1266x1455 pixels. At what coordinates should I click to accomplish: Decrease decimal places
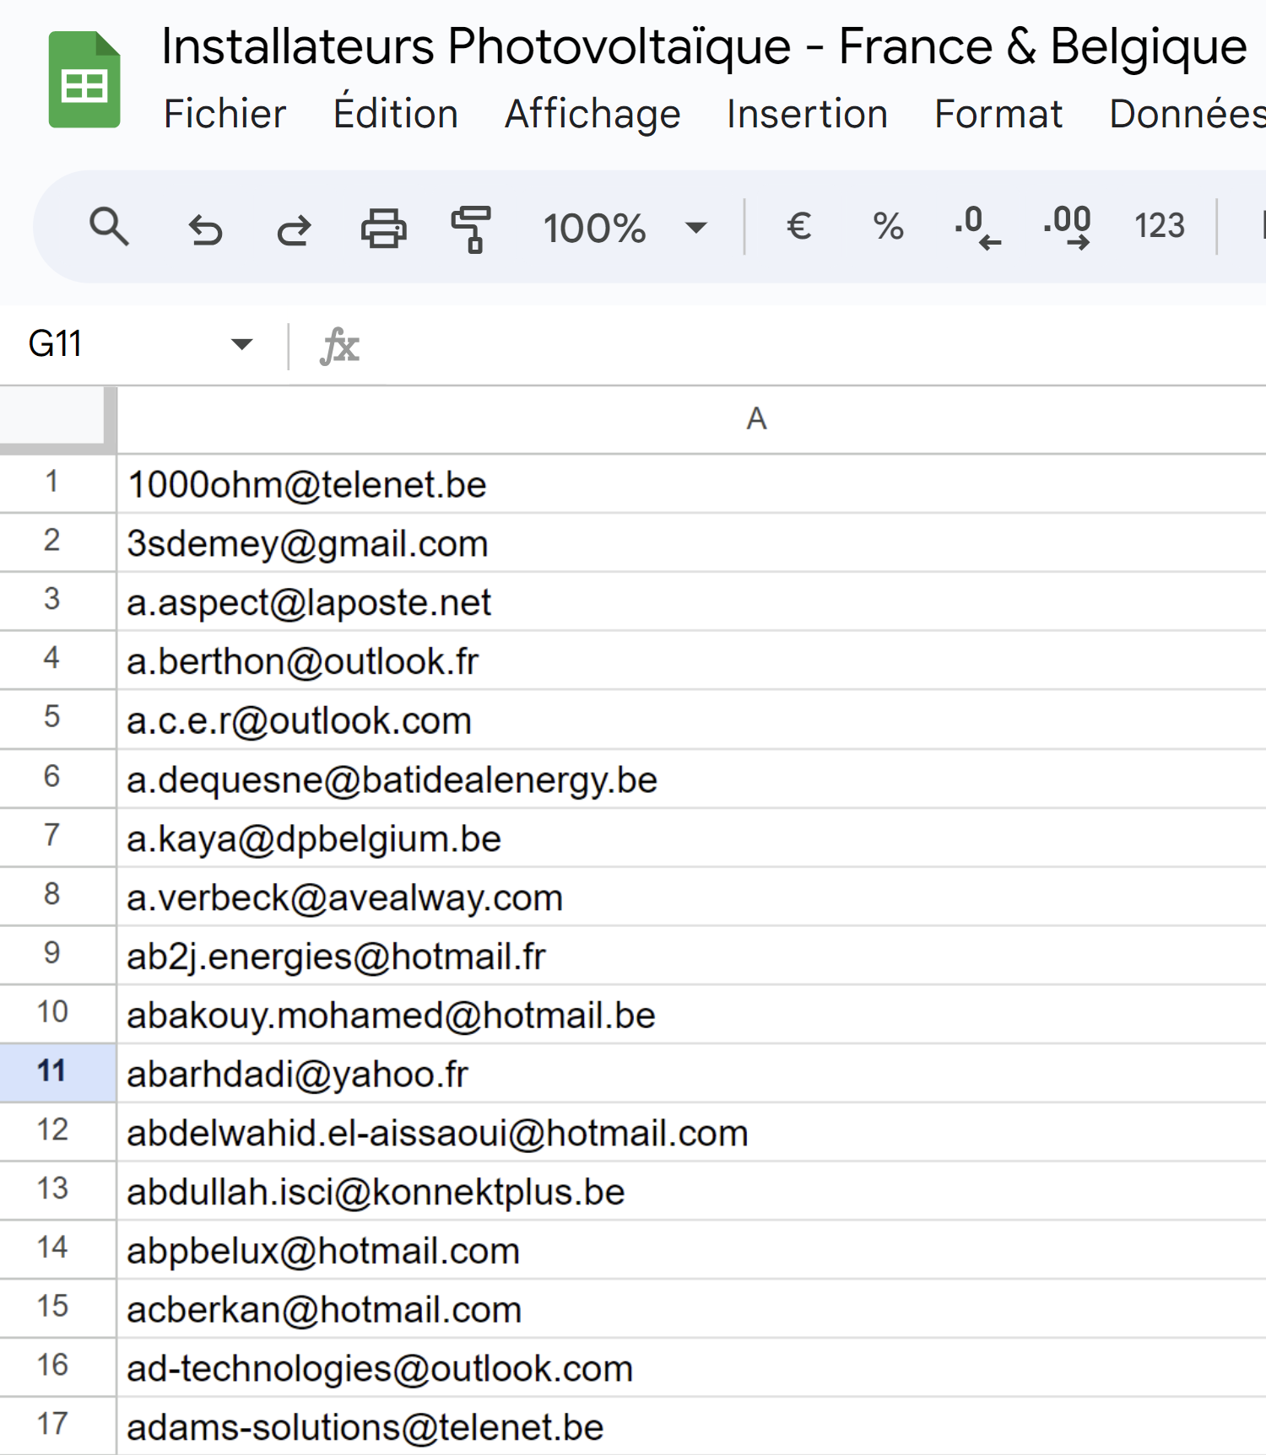[978, 227]
